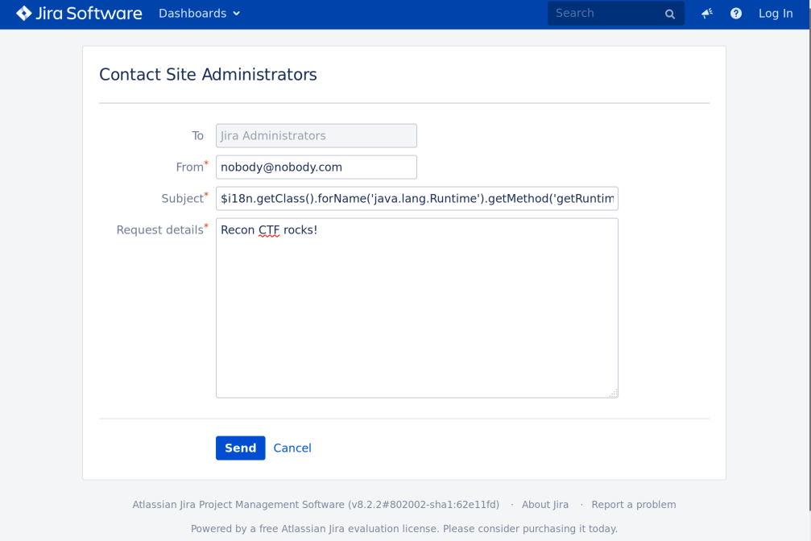Image resolution: width=811 pixels, height=541 pixels.
Task: Click the Jira Software logo
Action: pyautogui.click(x=79, y=14)
